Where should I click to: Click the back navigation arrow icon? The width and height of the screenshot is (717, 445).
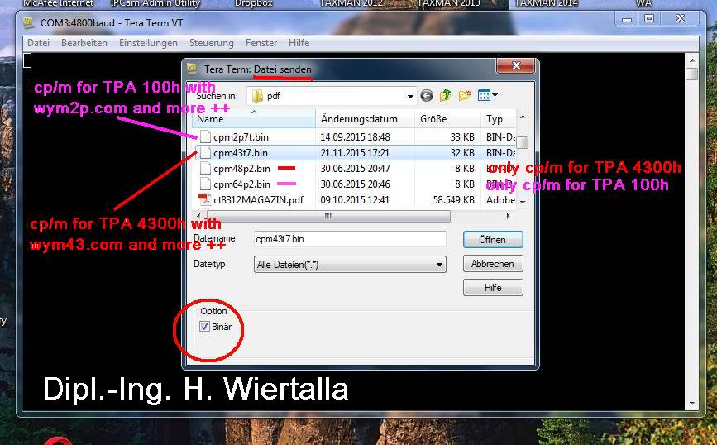click(x=427, y=96)
